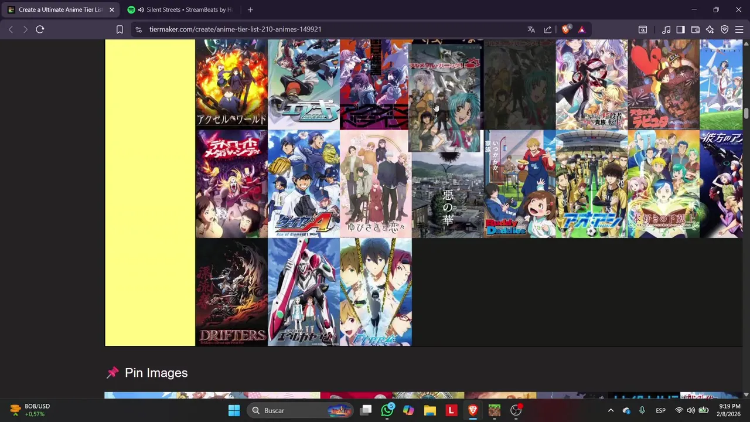The height and width of the screenshot is (422, 750).
Task: Select the Ao Ashi soccer poster
Action: pos(591,184)
